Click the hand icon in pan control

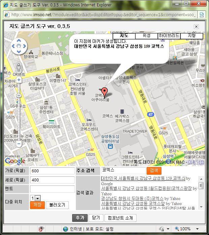pyautogui.click(x=19, y=46)
